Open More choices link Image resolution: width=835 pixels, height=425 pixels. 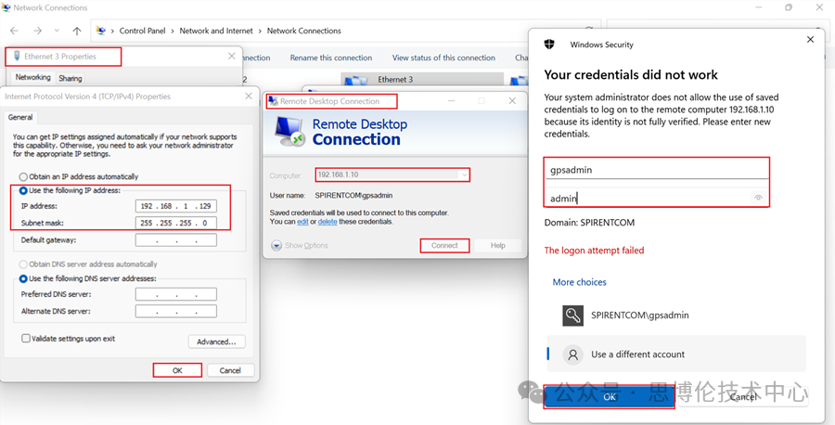pos(579,282)
